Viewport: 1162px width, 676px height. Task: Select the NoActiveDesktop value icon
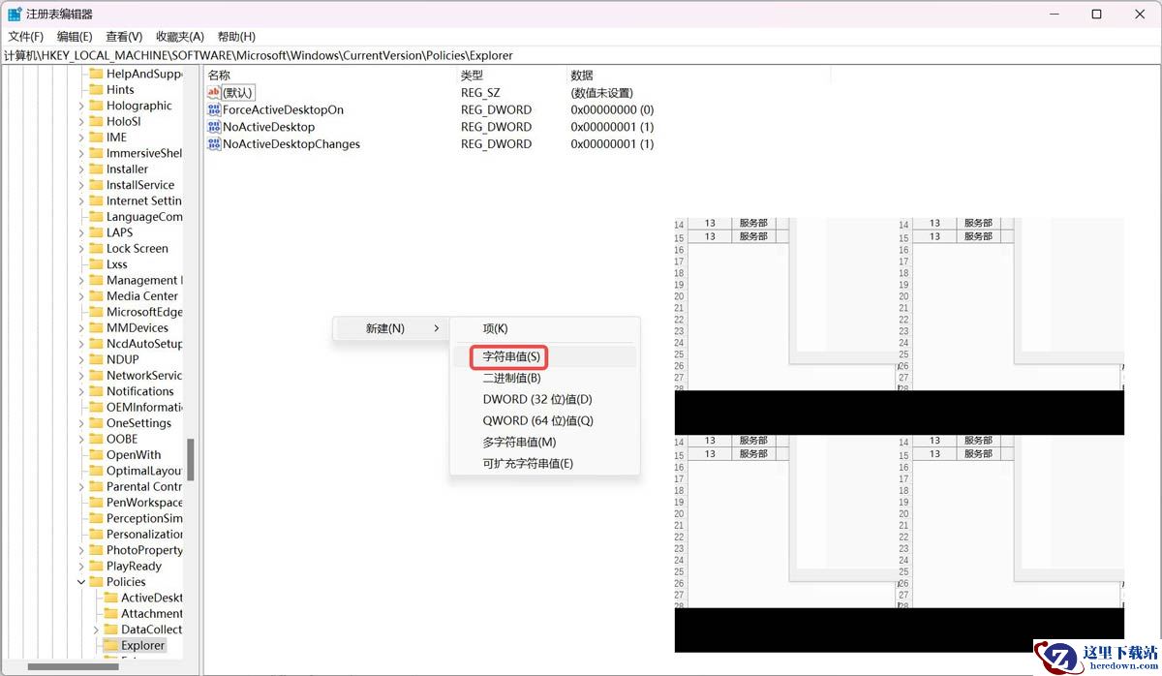point(214,127)
